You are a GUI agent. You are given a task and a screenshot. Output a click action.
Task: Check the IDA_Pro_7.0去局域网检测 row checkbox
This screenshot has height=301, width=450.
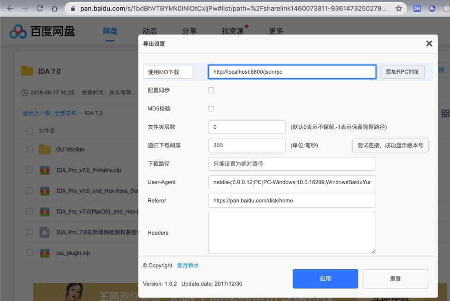(x=30, y=232)
